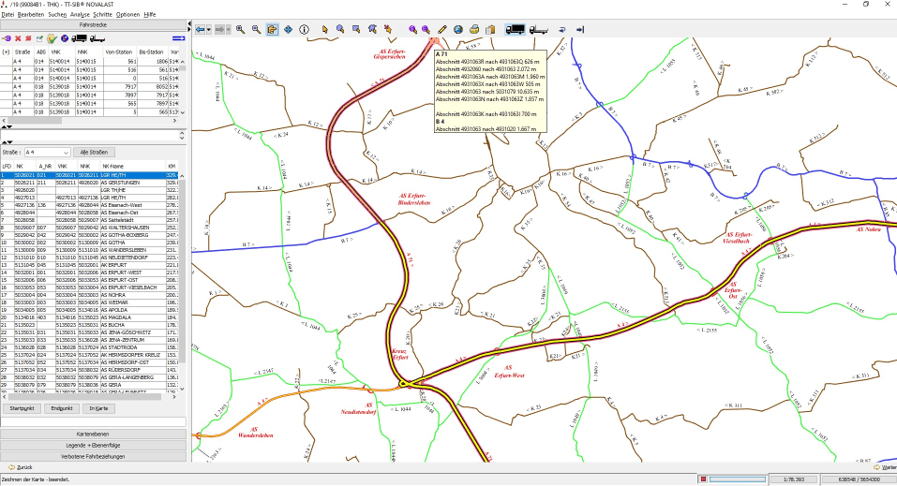Viewport: 897px width, 486px height.
Task: Expand the Legende + Ebenenfolge panel
Action: (x=94, y=445)
